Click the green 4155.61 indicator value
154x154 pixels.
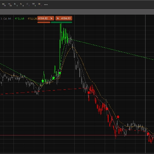click(x=20, y=19)
